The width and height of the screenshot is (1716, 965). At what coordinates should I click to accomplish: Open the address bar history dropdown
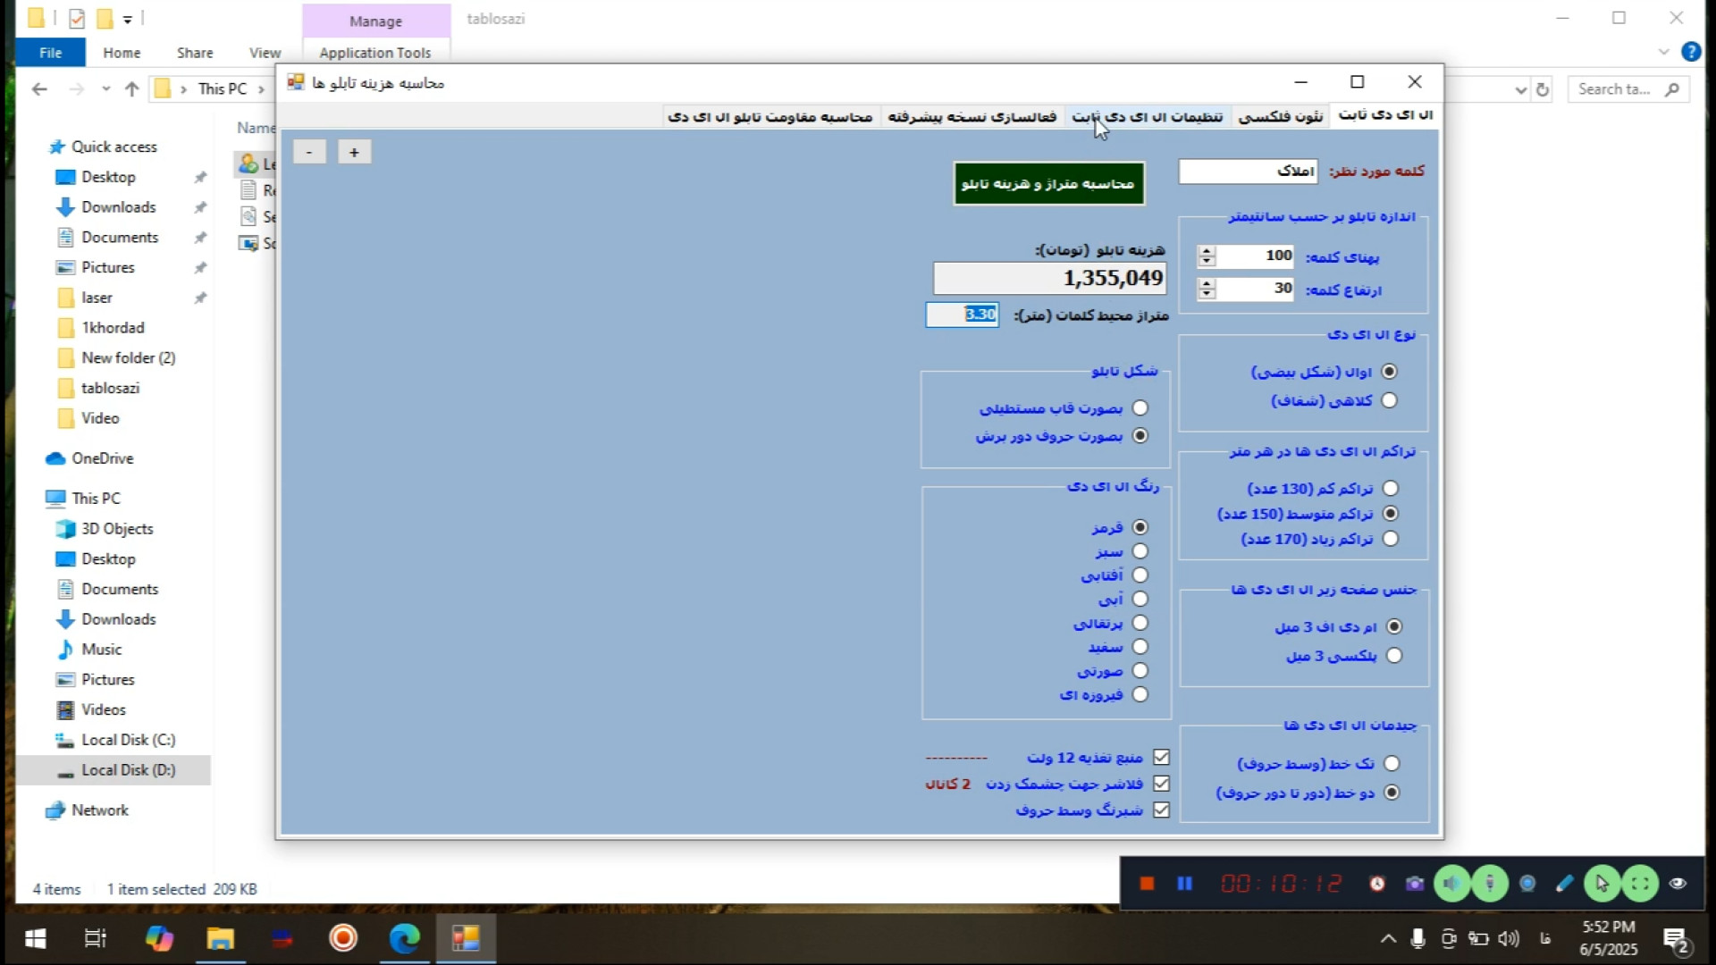click(x=1520, y=89)
